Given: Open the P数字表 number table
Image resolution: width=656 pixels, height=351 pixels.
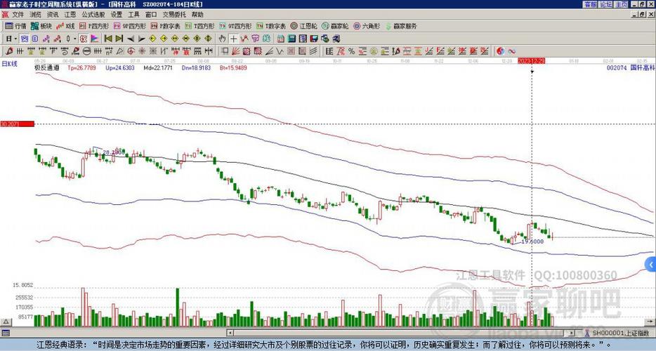Looking at the screenshot, I should pyautogui.click(x=165, y=26).
